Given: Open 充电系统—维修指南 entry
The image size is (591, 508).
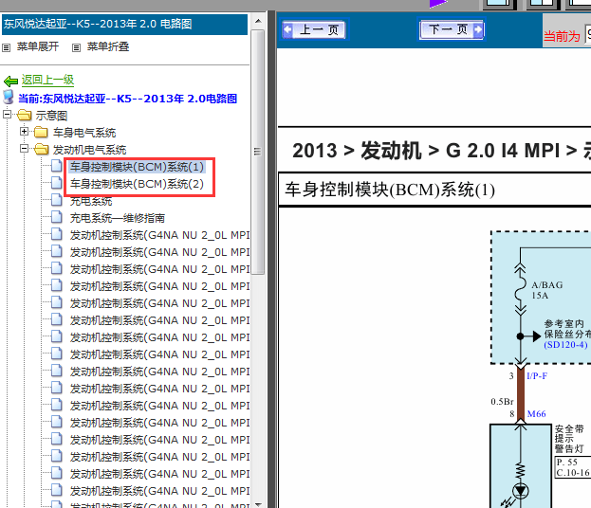Looking at the screenshot, I should (118, 218).
